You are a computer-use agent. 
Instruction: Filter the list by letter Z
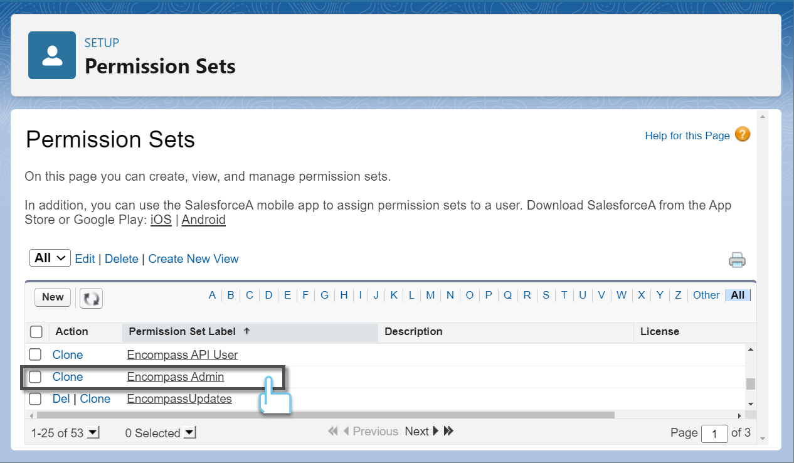pyautogui.click(x=678, y=295)
